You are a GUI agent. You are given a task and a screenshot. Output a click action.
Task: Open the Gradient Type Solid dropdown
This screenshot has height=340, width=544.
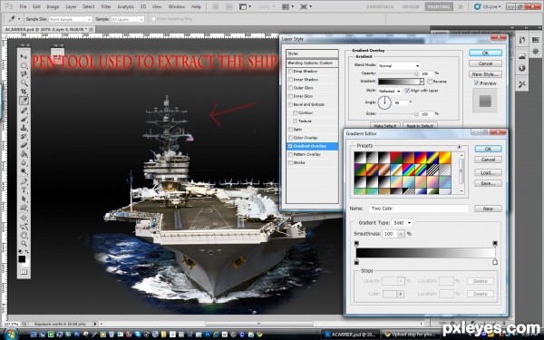(402, 223)
